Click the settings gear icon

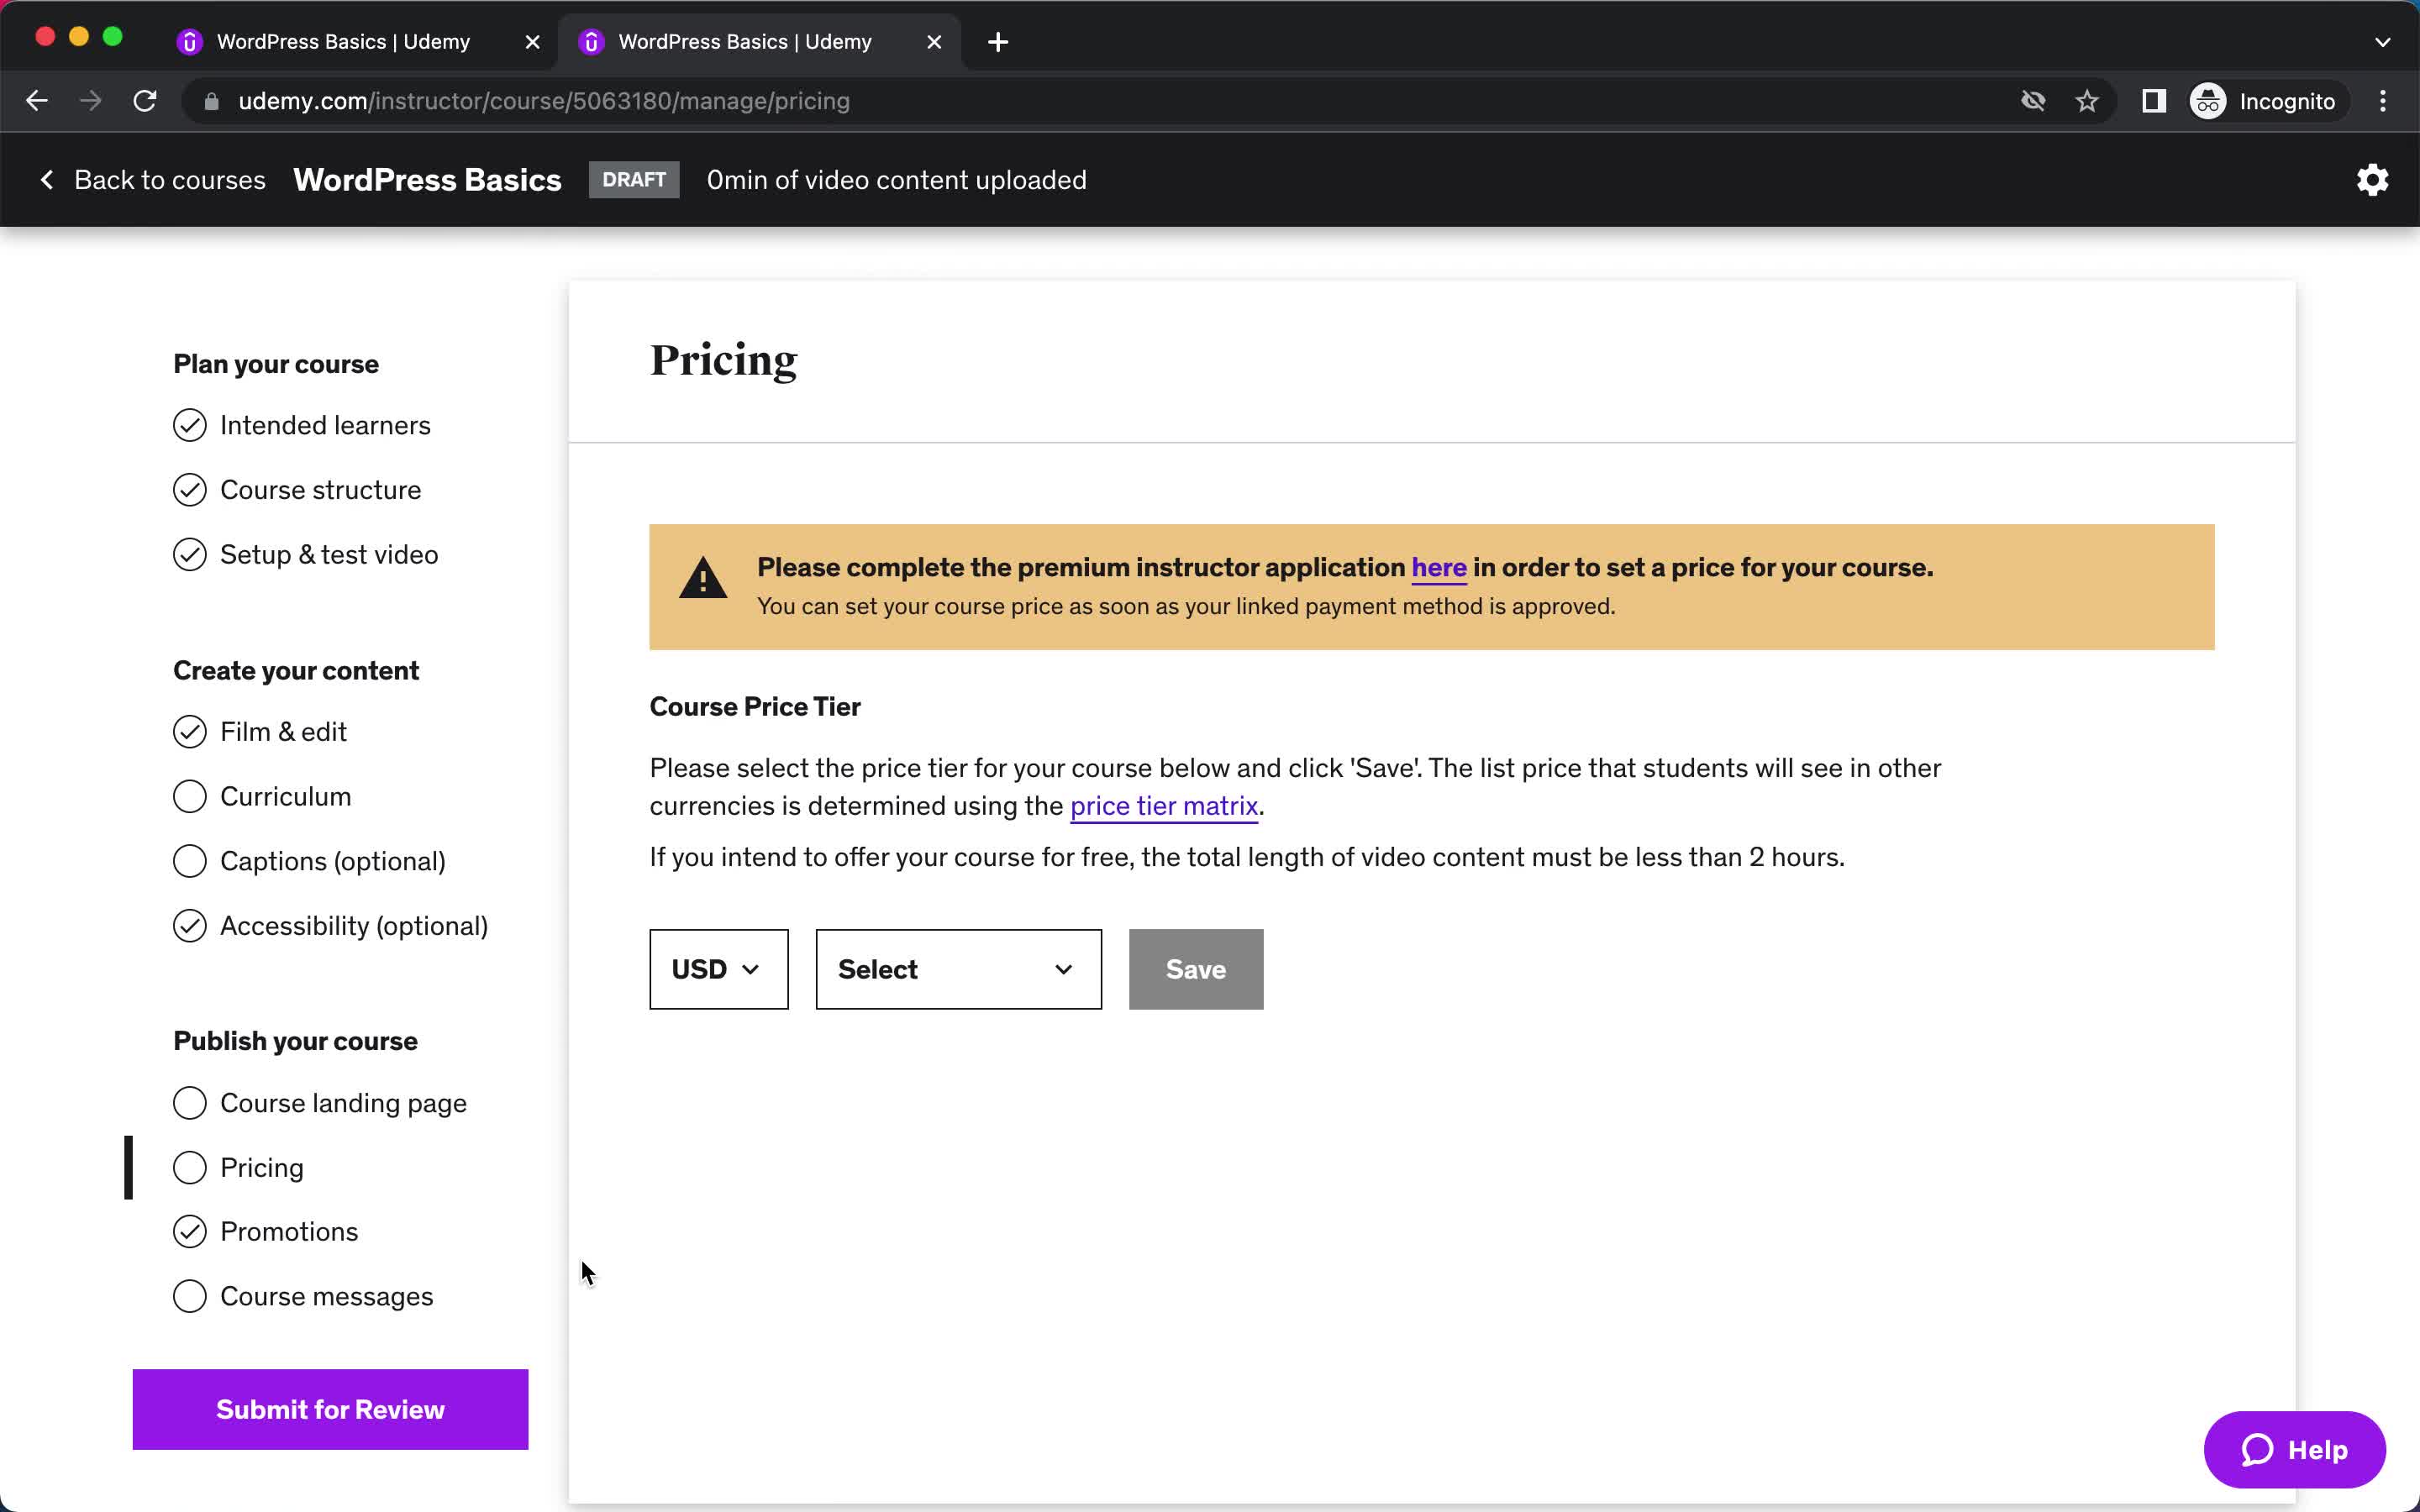(2371, 180)
